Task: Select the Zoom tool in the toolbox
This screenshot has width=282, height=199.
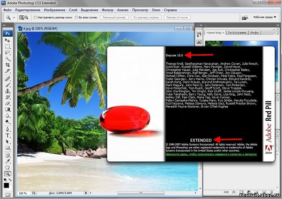Action: (7, 174)
